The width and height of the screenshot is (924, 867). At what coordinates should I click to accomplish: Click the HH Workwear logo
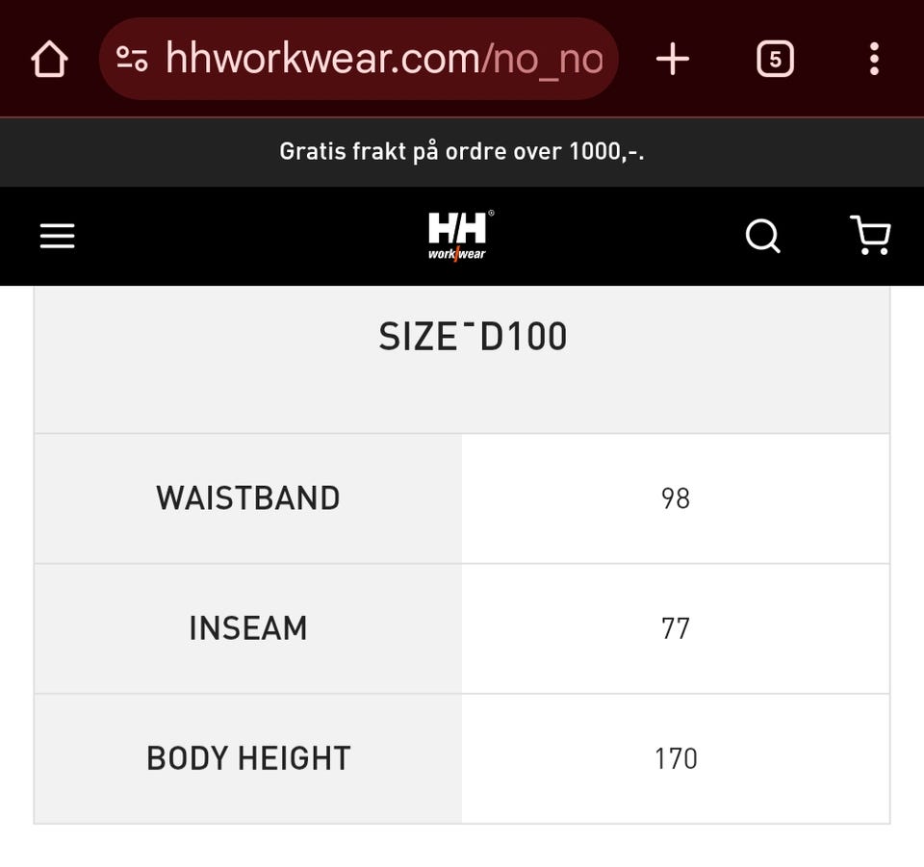[460, 236]
